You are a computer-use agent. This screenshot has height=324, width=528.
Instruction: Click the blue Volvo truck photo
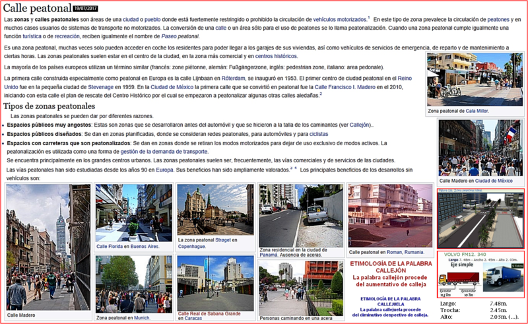pos(504,278)
